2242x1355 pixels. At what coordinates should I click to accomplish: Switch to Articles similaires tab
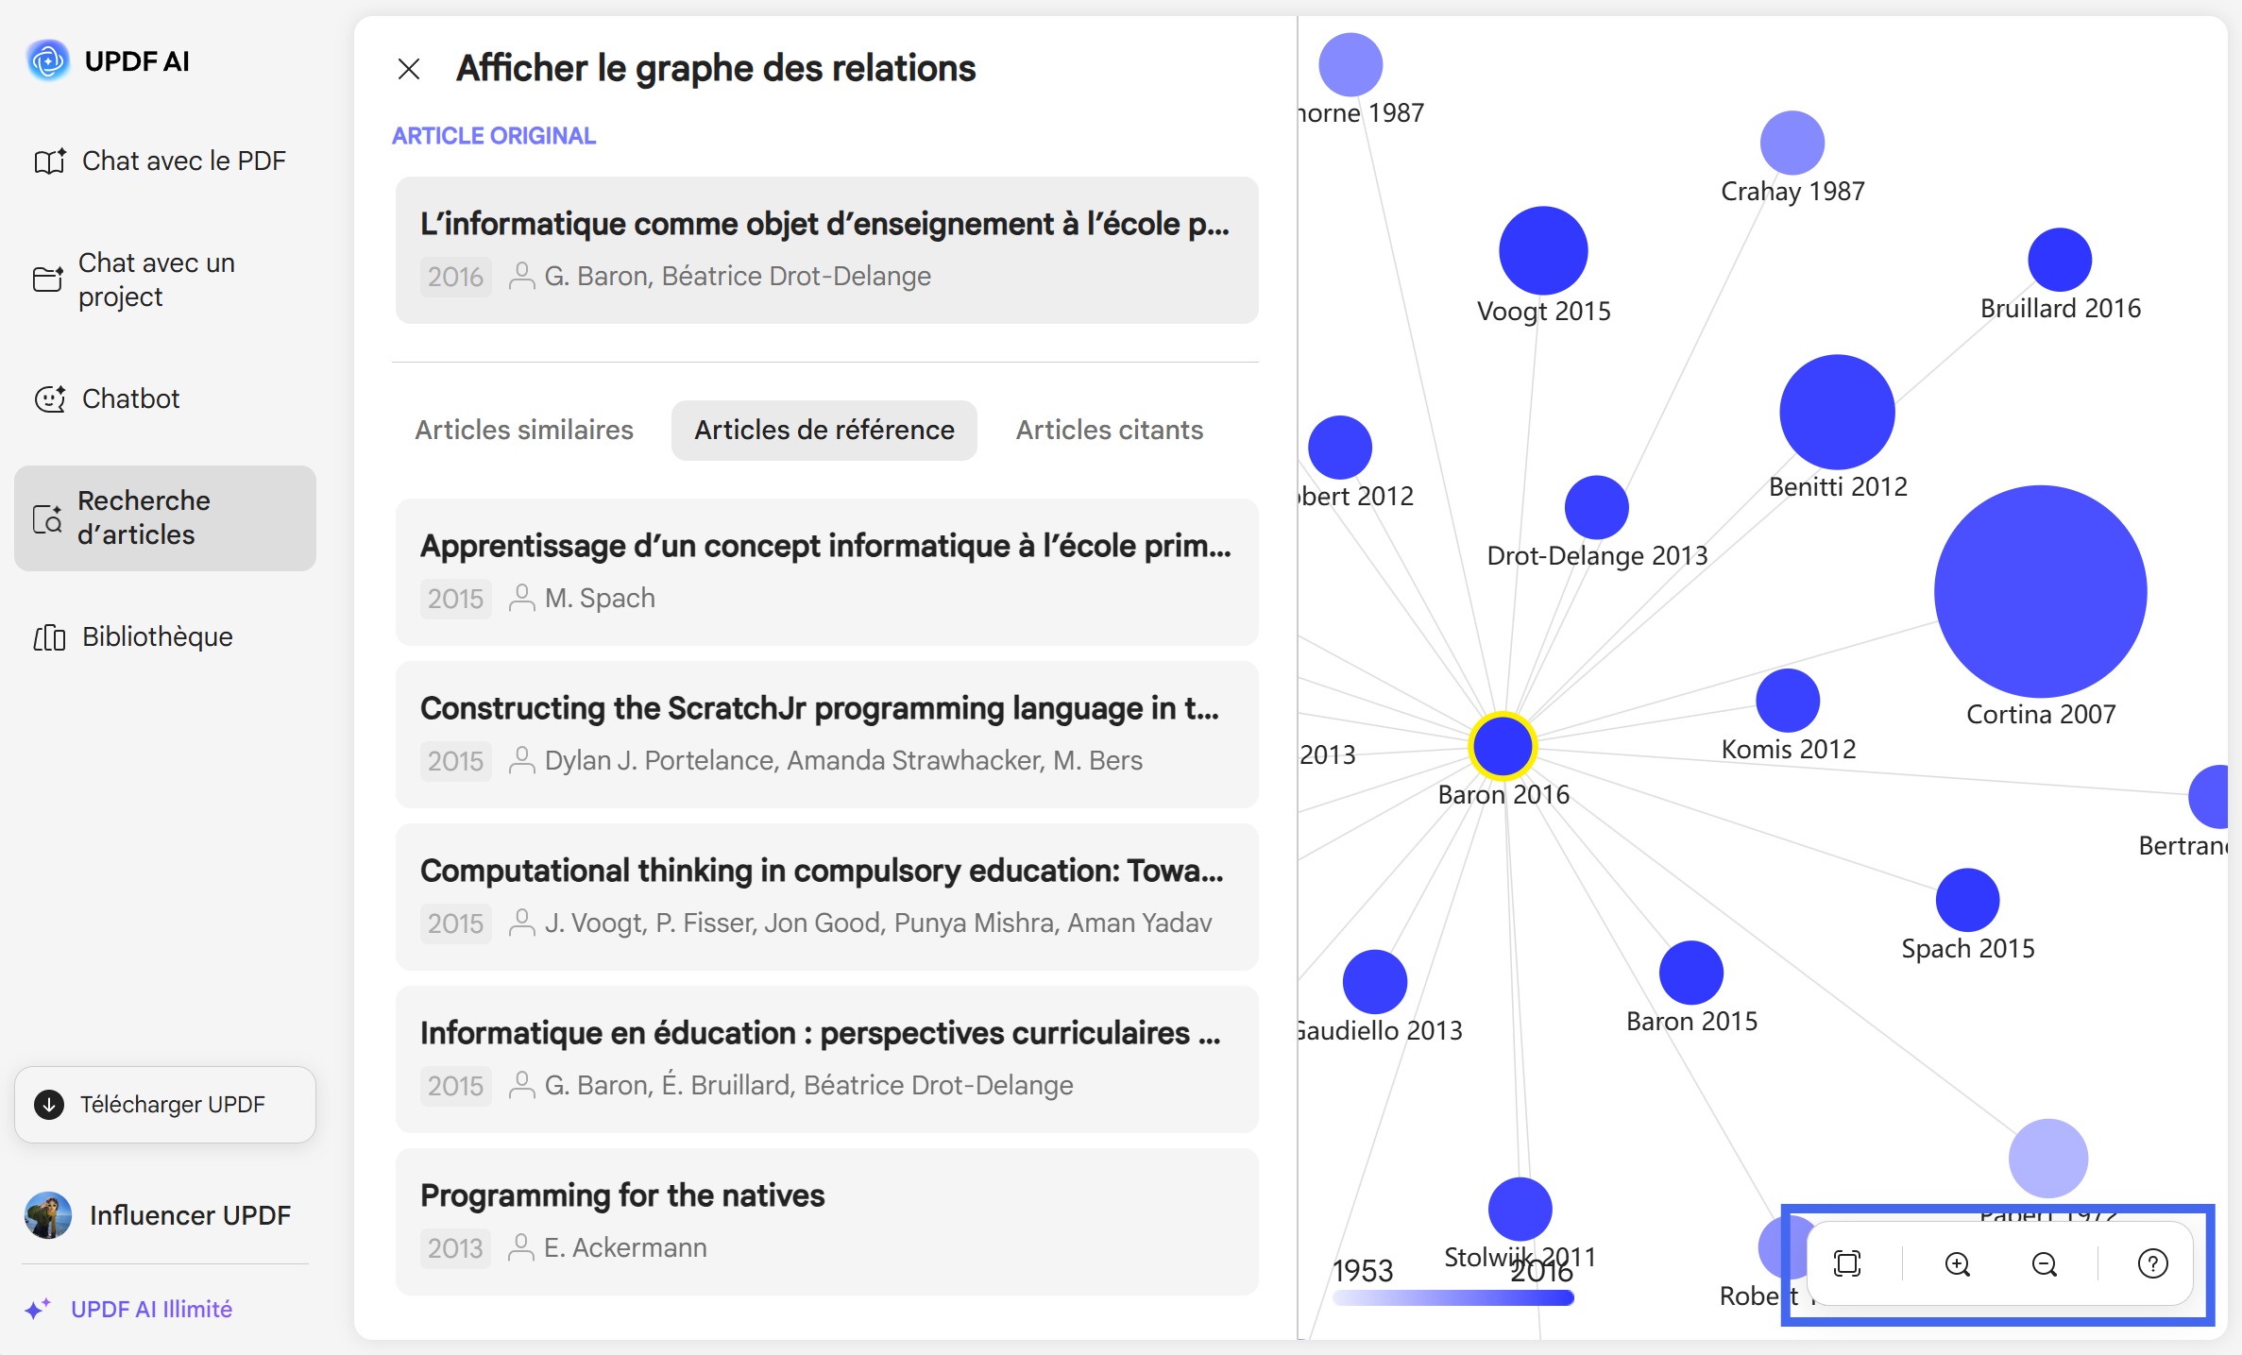click(x=524, y=430)
